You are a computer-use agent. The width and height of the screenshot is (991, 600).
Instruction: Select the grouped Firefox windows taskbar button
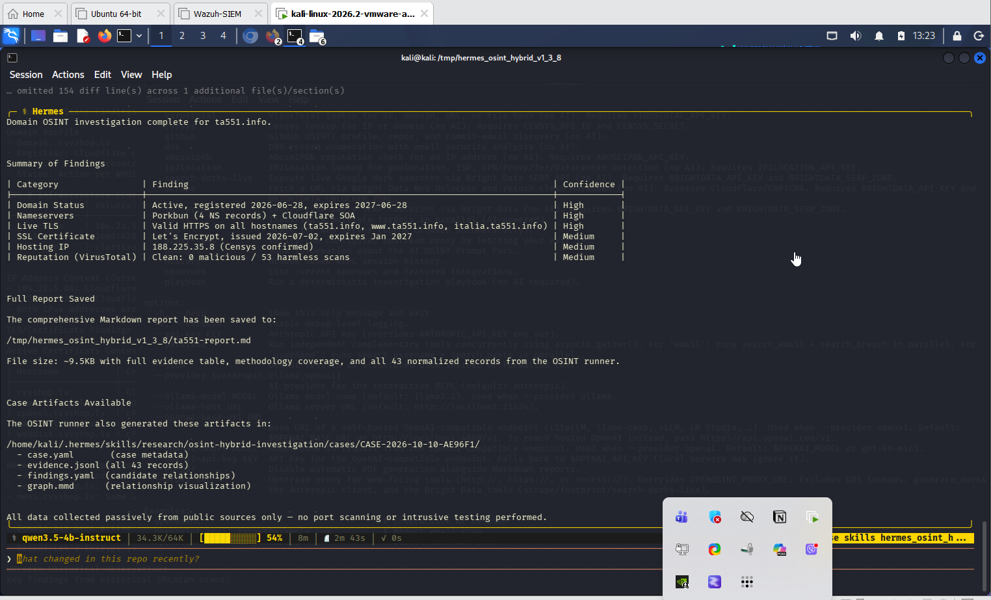tap(273, 36)
